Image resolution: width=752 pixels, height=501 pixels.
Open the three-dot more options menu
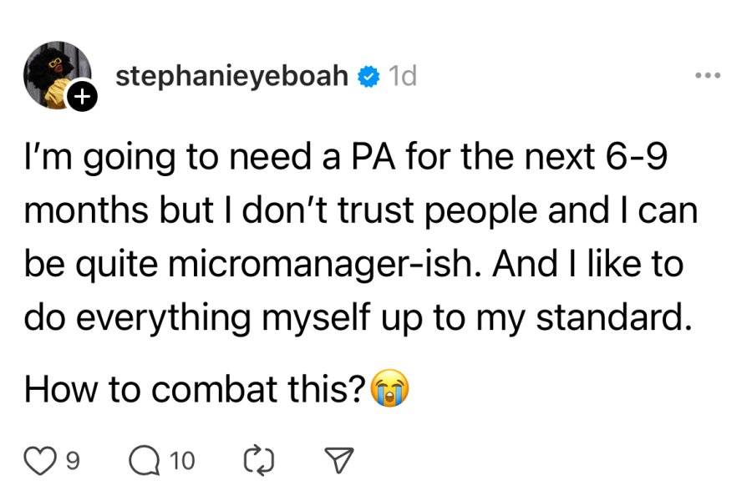tap(708, 75)
